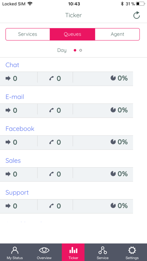Open the Service nodes icon
This screenshot has height=261, width=147.
pyautogui.click(x=102, y=250)
